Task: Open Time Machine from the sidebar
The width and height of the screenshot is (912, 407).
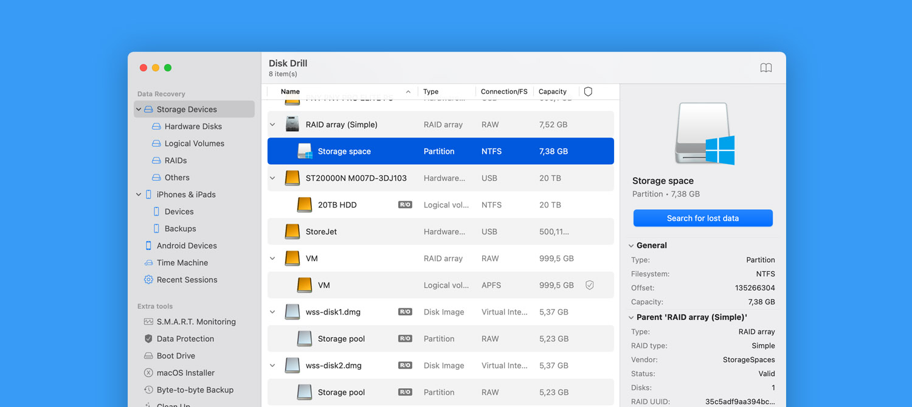Action: point(183,262)
